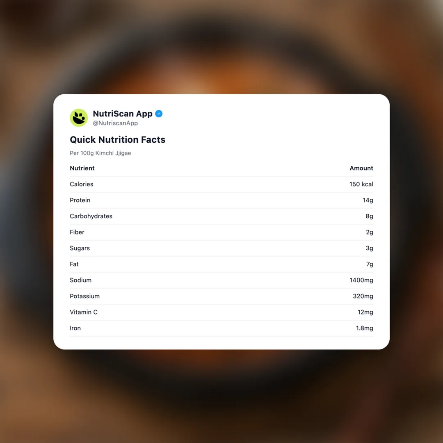The image size is (443, 443).
Task: Click the Amount column header
Action: coord(361,168)
